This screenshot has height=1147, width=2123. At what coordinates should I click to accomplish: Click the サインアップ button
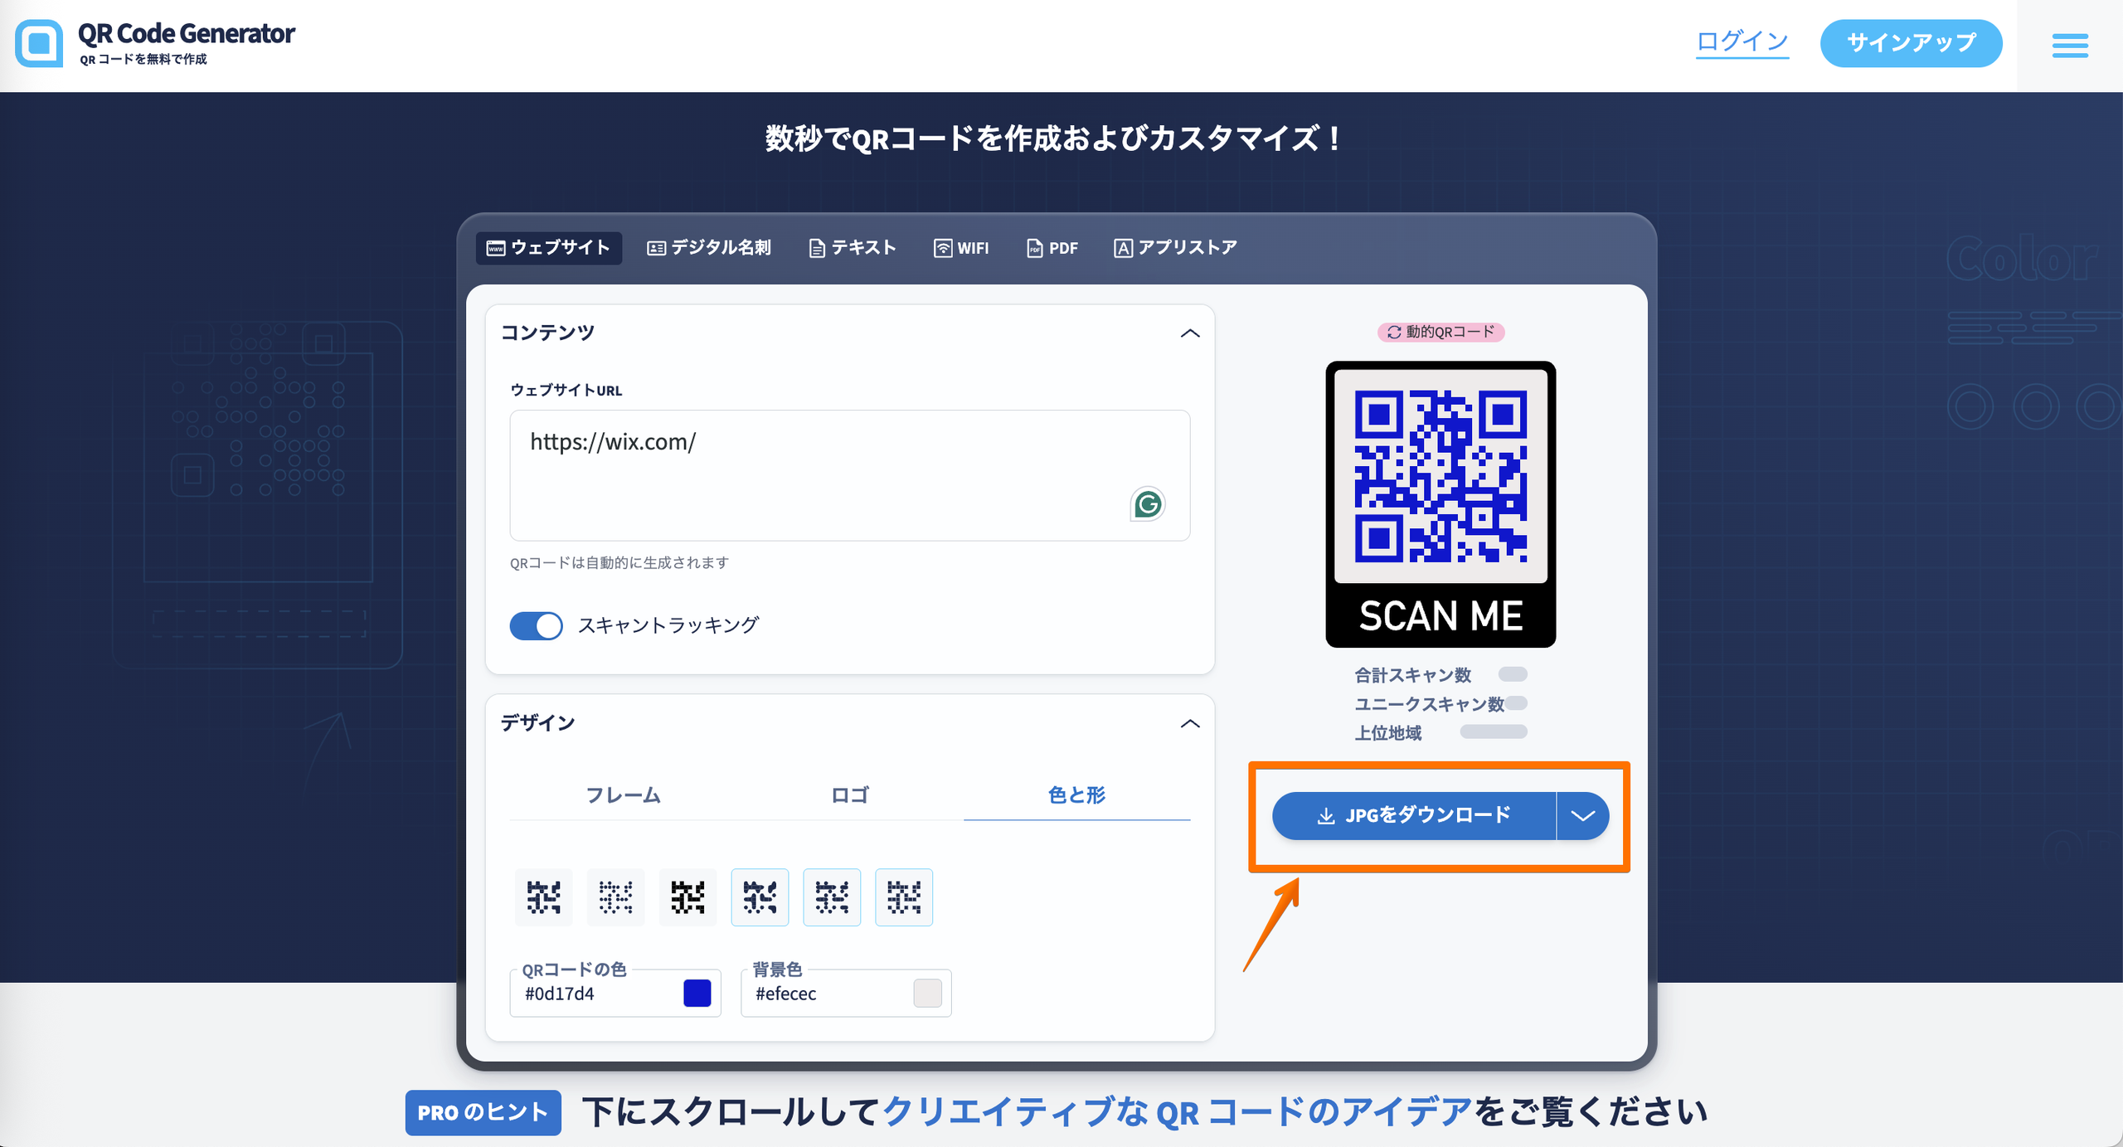[x=1912, y=43]
